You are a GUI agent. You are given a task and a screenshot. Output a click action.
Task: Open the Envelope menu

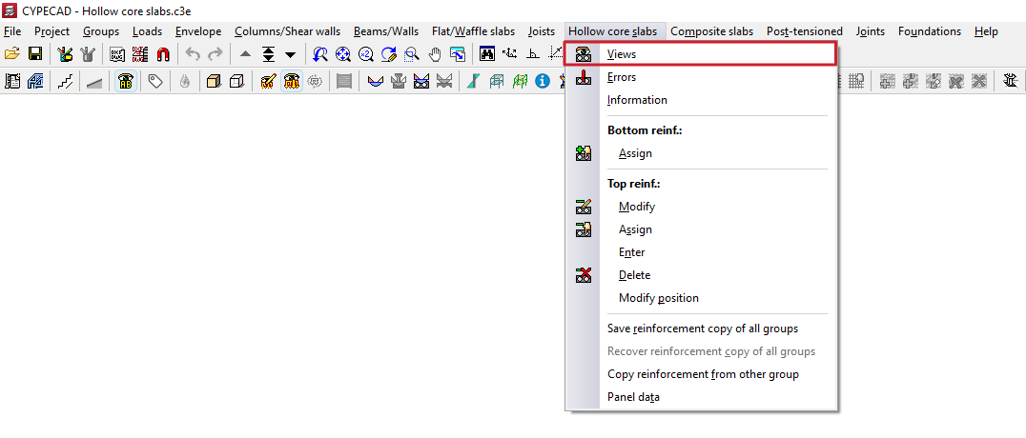pyautogui.click(x=198, y=31)
